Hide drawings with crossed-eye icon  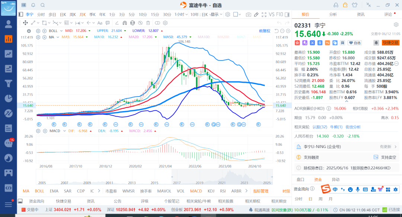pyautogui.click(x=140, y=23)
